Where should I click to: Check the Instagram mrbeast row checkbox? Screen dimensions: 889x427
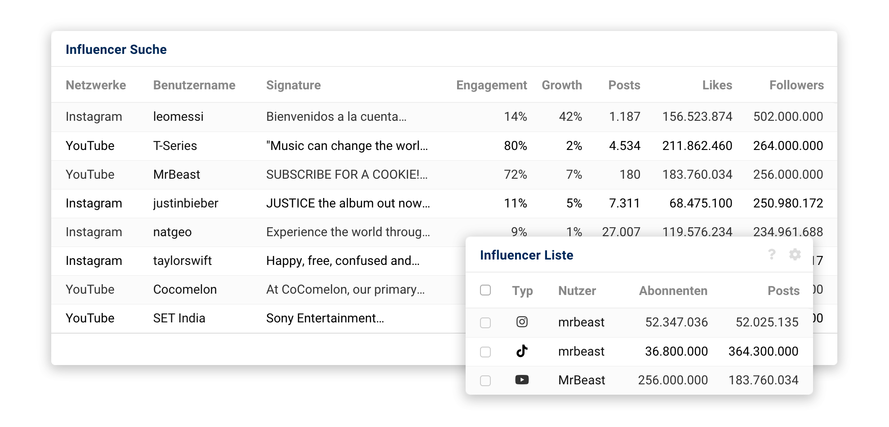tap(485, 322)
